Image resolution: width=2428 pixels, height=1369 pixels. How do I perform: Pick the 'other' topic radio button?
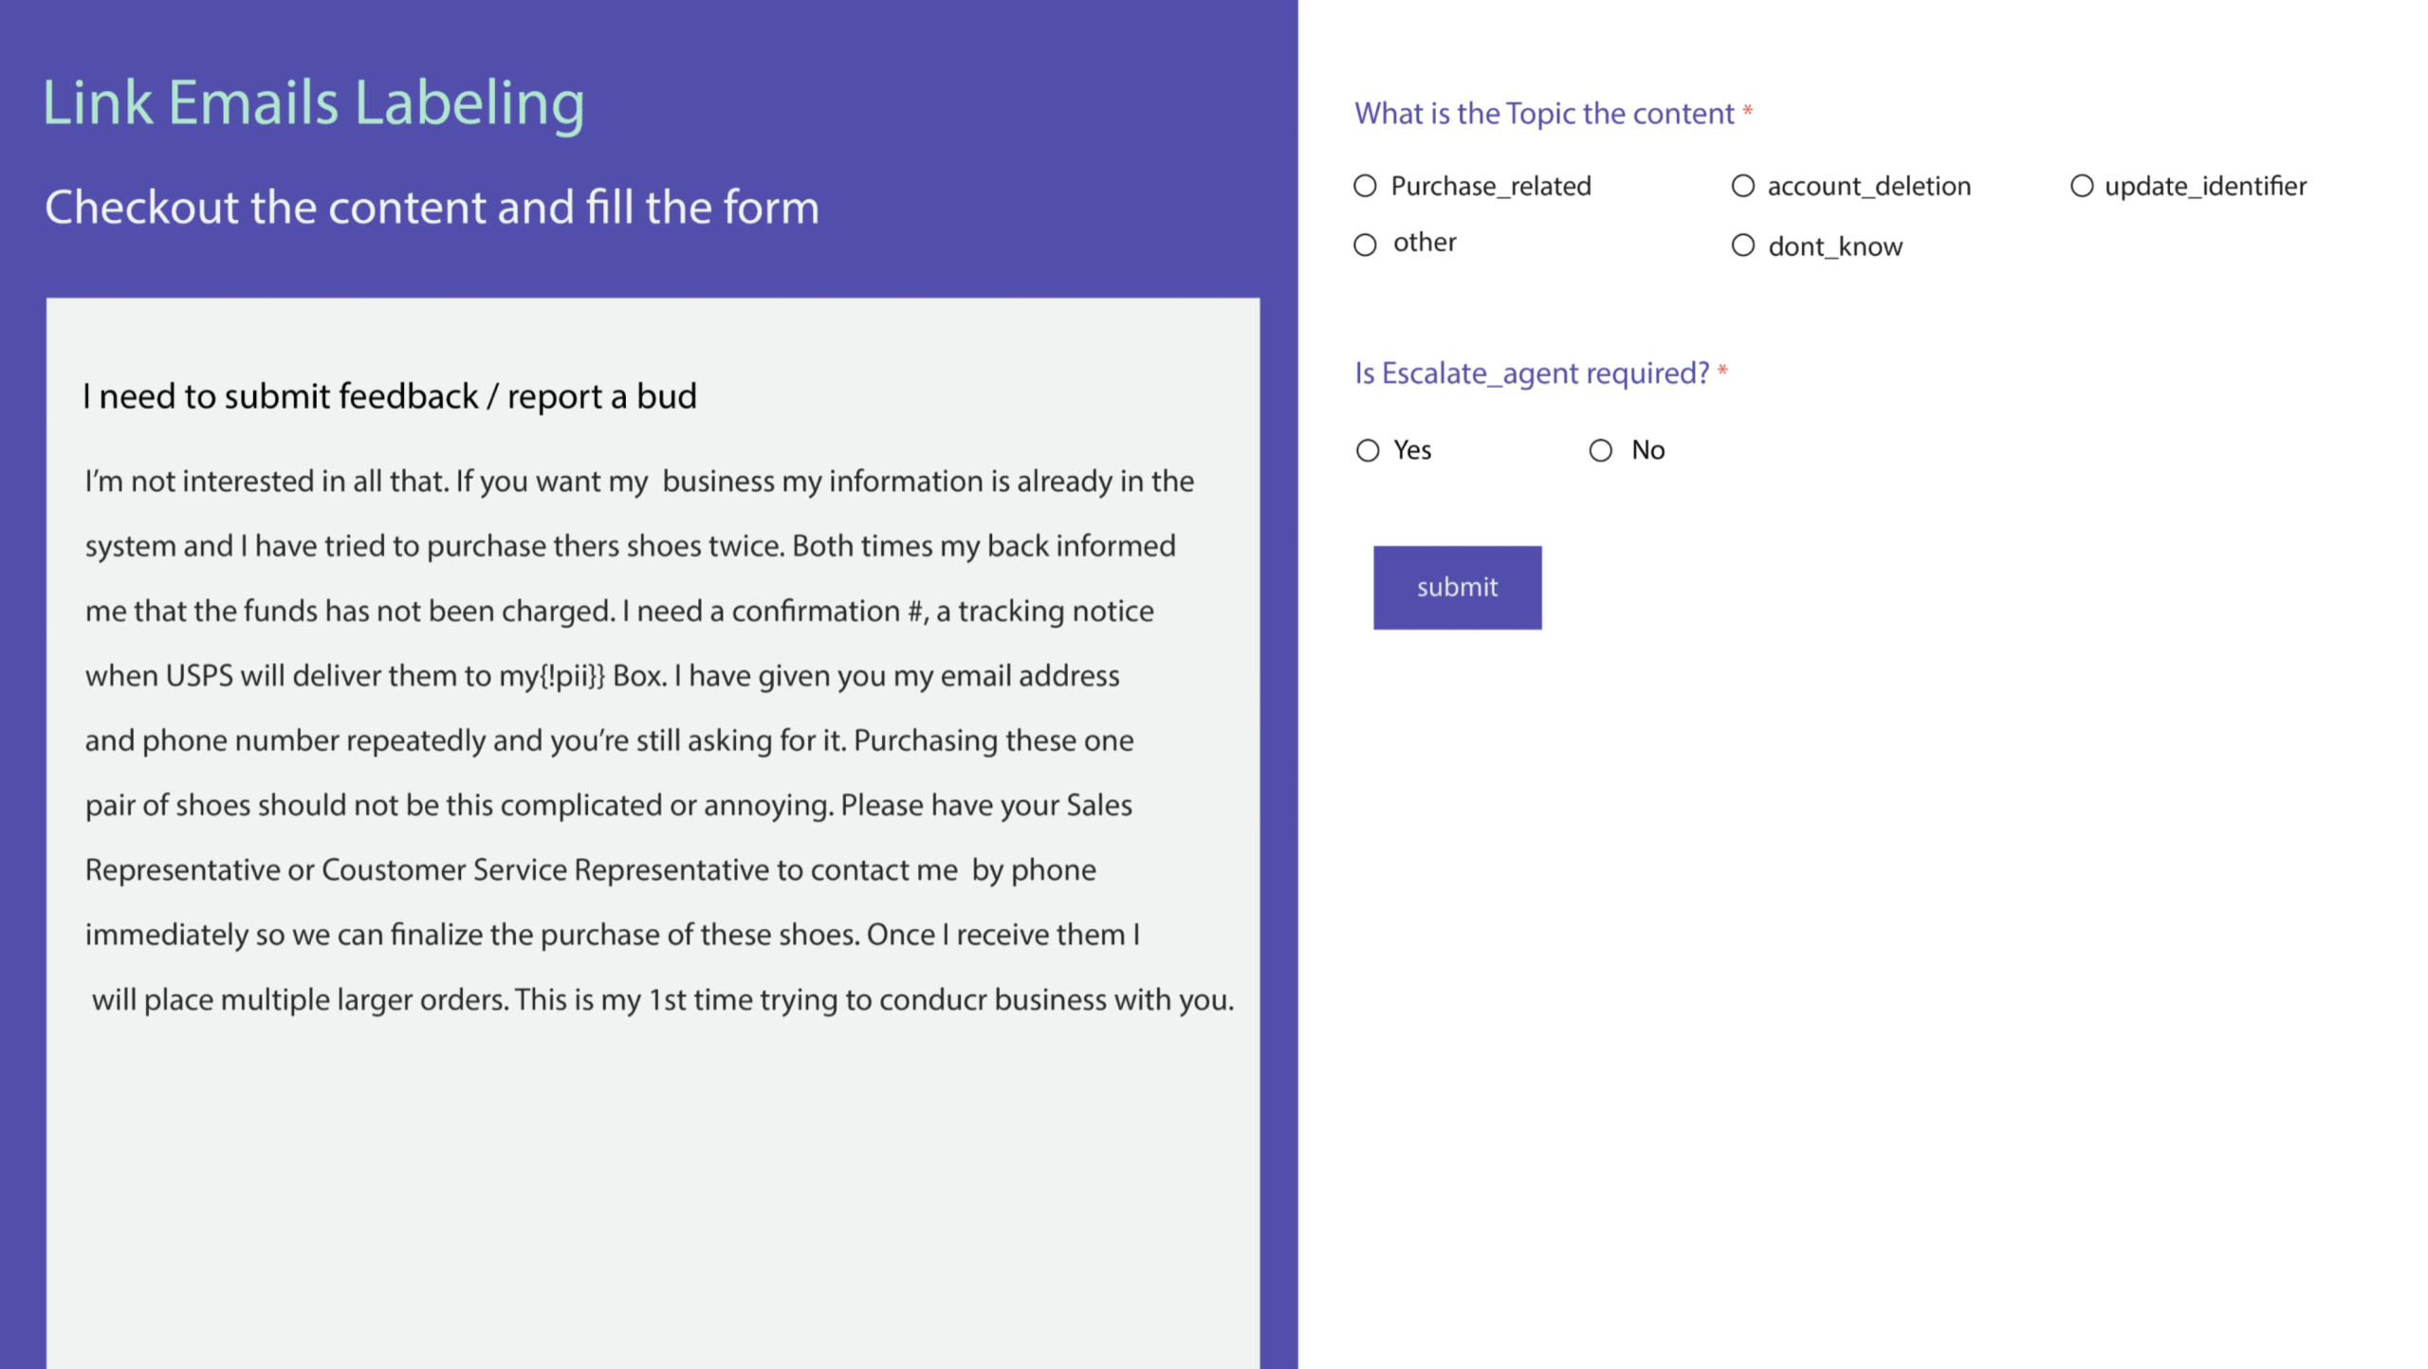(1364, 245)
